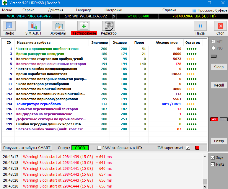Viewport: 228px width, 189px height.
Task: Sort by Худшее column header
Action: [x=120, y=43]
